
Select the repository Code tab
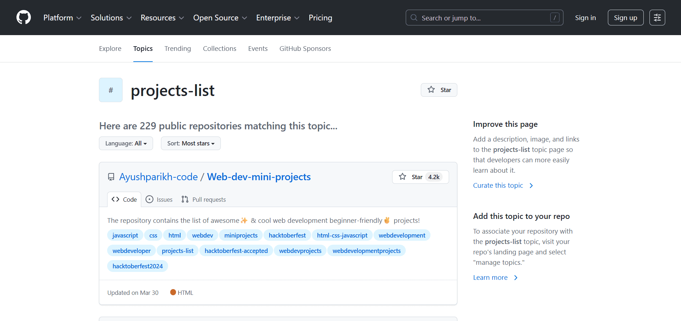pos(124,200)
